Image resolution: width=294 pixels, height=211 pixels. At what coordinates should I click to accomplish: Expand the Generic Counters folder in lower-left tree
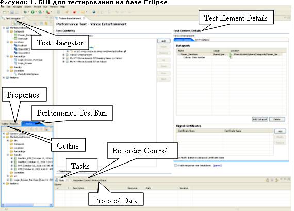pos(4,134)
